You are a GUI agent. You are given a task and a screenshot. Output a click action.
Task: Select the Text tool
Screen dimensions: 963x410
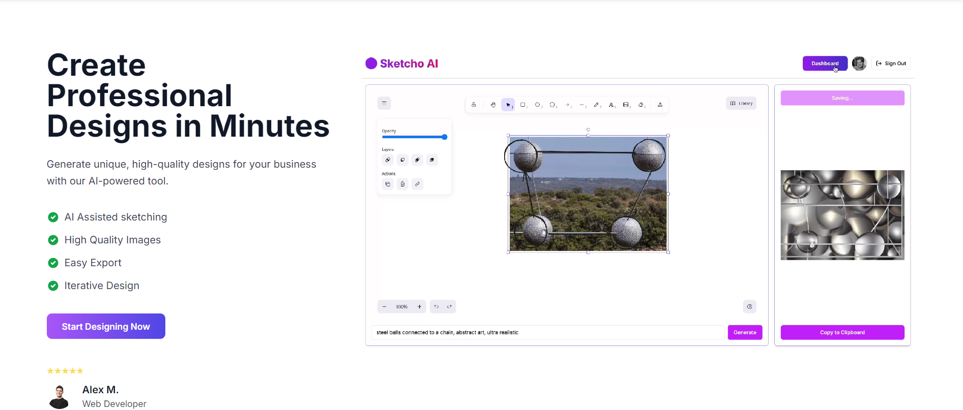coord(611,105)
